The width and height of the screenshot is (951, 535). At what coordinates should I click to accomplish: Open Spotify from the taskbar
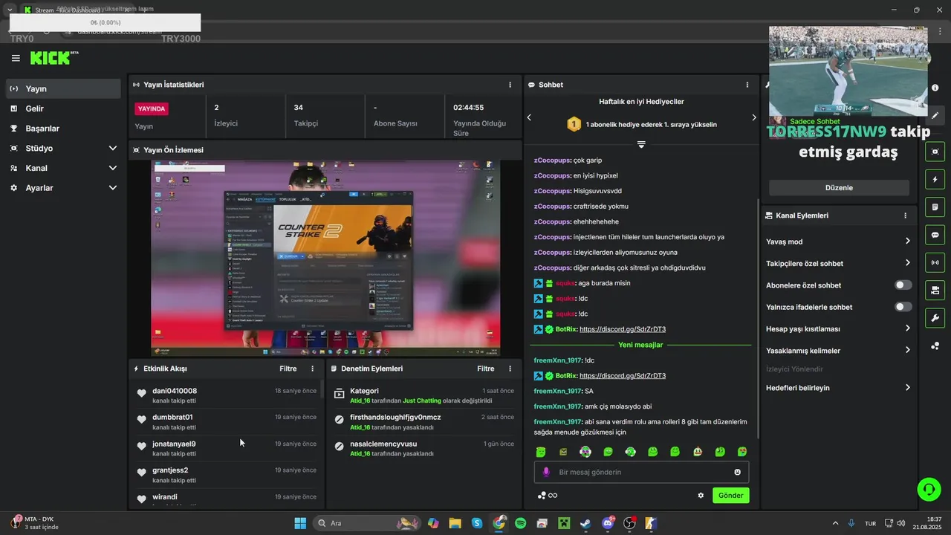tap(520, 523)
